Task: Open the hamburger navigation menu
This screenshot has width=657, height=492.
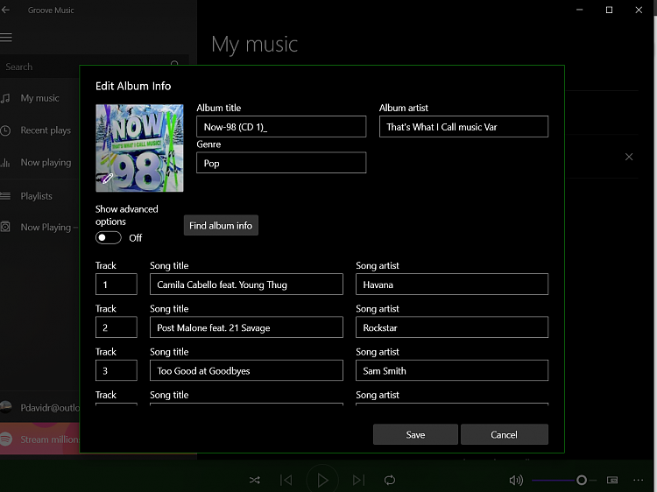Action: (x=6, y=38)
